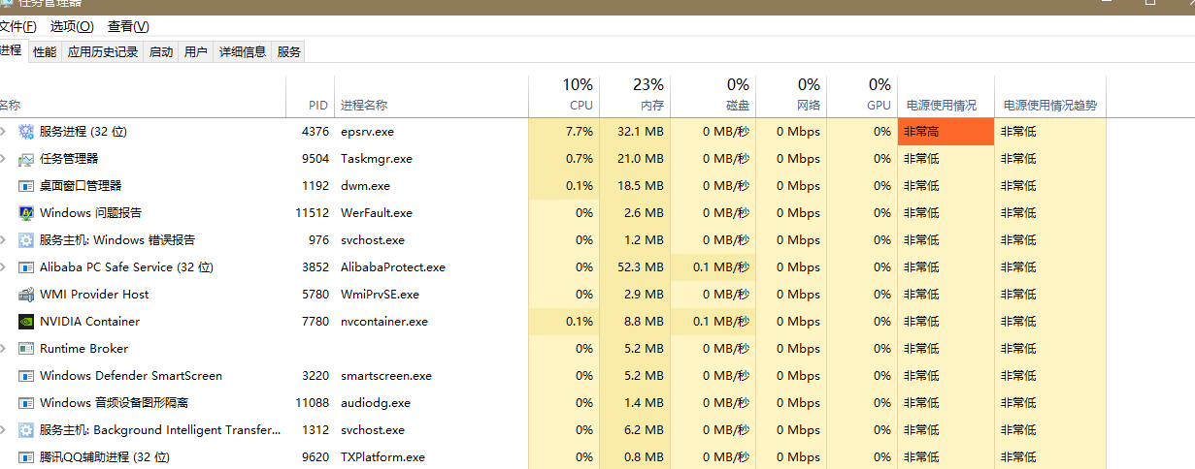The image size is (1195, 469).
Task: Switch to the 详细信息 tab
Action: [243, 52]
